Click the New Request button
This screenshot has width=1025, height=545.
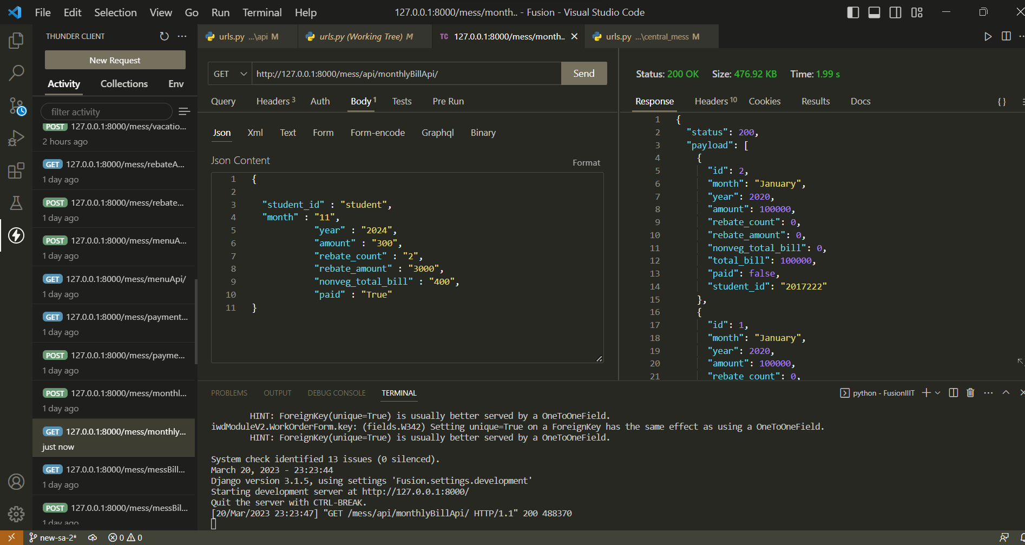coord(115,60)
